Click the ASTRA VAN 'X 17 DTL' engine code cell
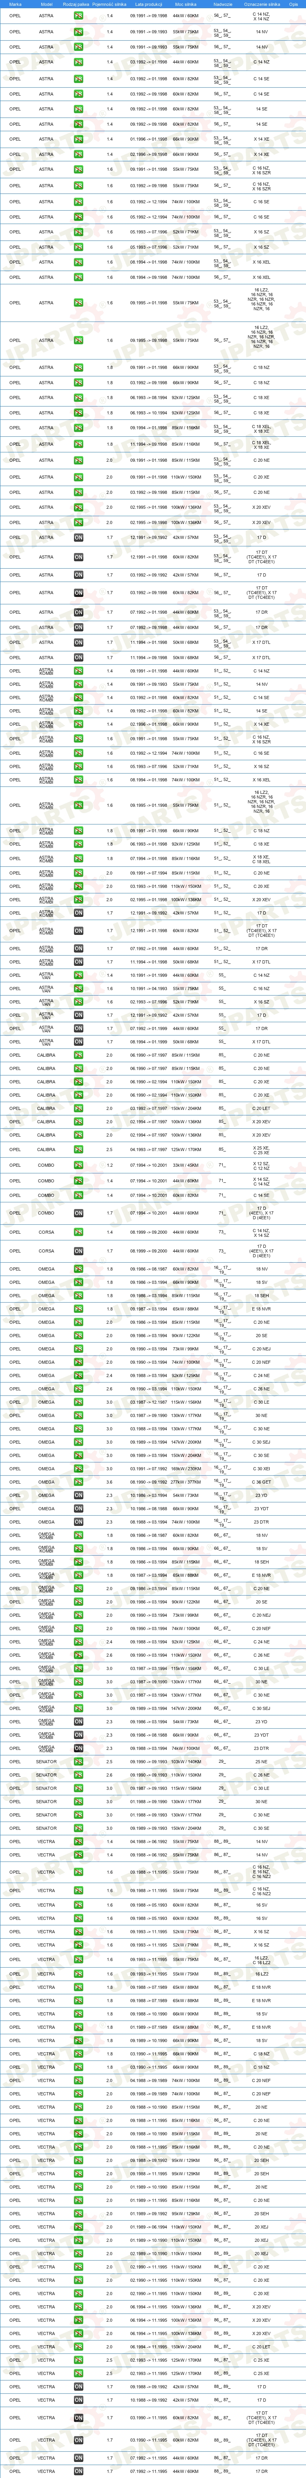Image resolution: width=306 pixels, height=2478 pixels. point(261,1042)
